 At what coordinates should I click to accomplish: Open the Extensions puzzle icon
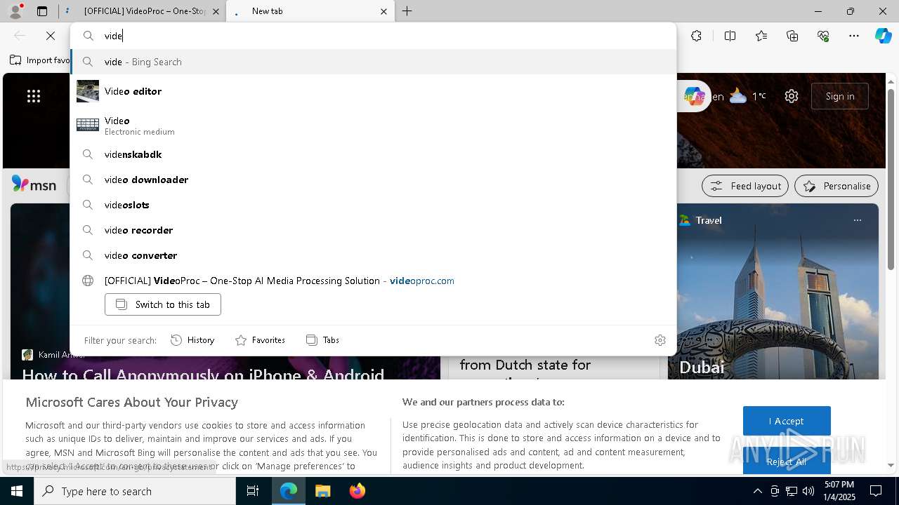(x=696, y=36)
